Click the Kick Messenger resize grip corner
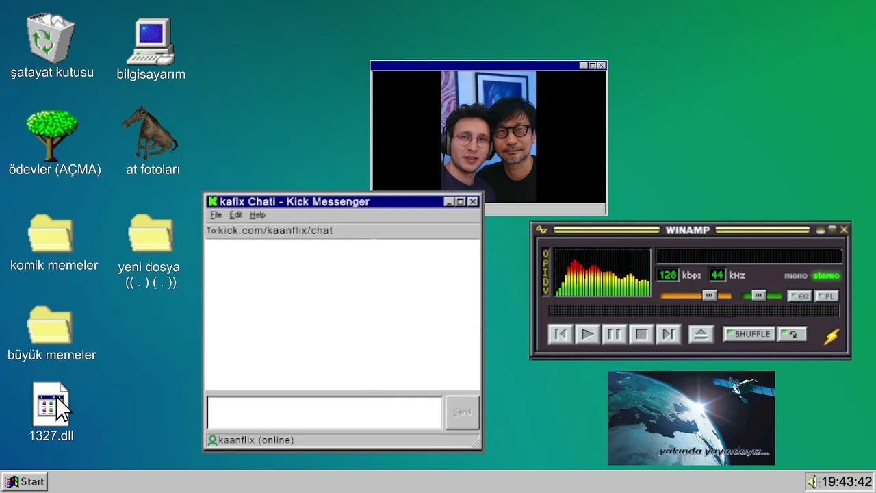Image resolution: width=876 pixels, height=493 pixels. tap(476, 444)
